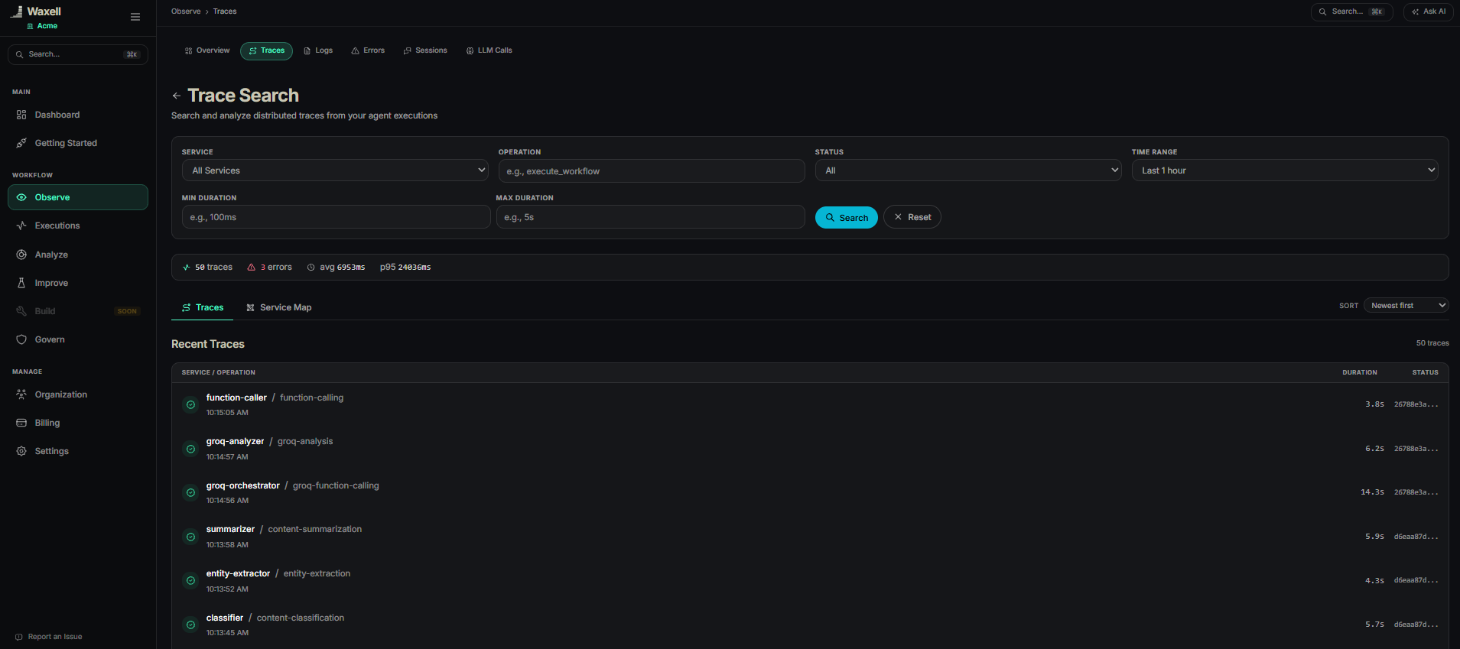Expand the Last 1 hour time range
The width and height of the screenshot is (1460, 649).
(x=1285, y=170)
